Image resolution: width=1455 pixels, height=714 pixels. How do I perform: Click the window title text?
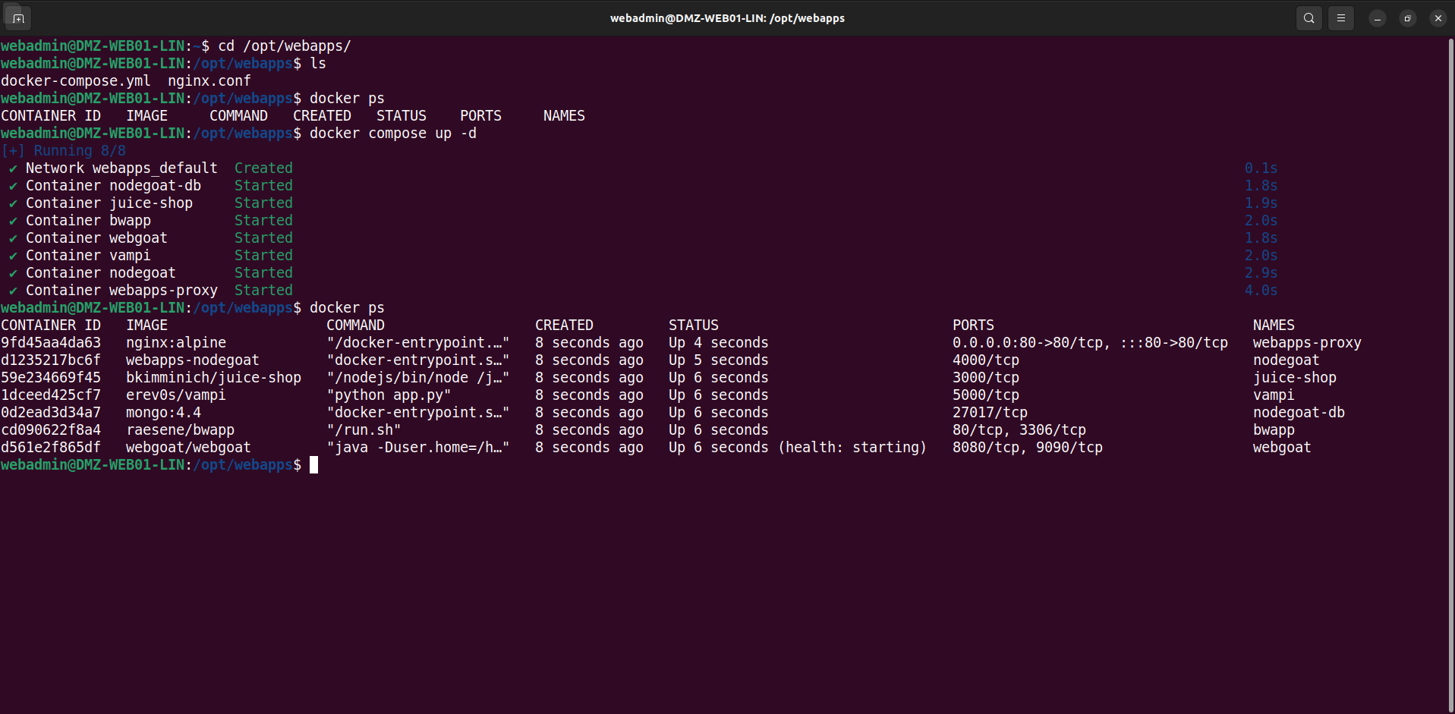[x=727, y=18]
